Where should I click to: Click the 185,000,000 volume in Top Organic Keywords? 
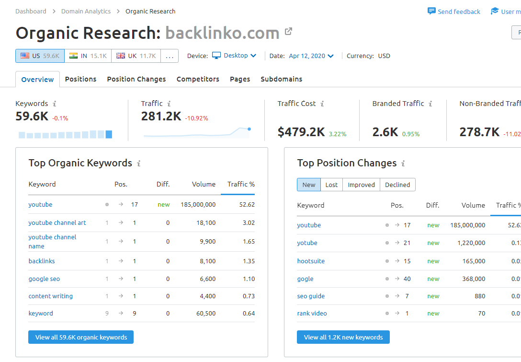pos(198,205)
